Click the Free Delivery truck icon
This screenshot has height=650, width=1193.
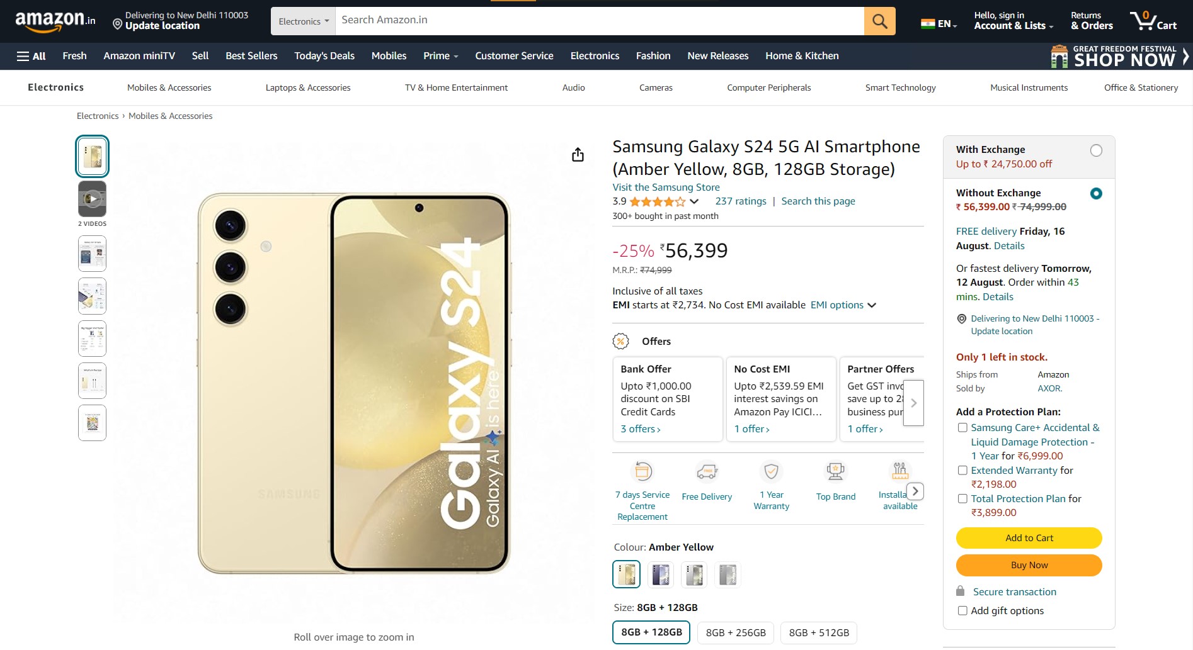706,471
